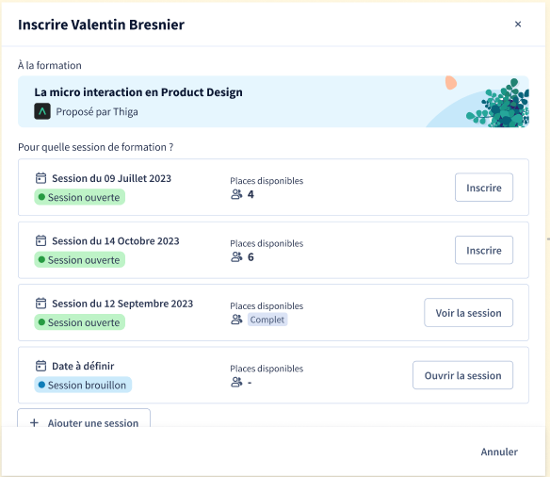Click calendar icon beside Session du 14 Octobre 2023

click(40, 240)
